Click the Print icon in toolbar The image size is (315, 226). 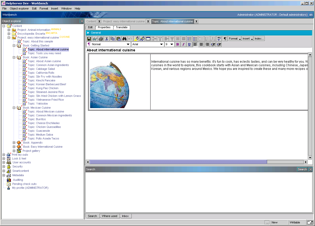[x=101, y=39]
